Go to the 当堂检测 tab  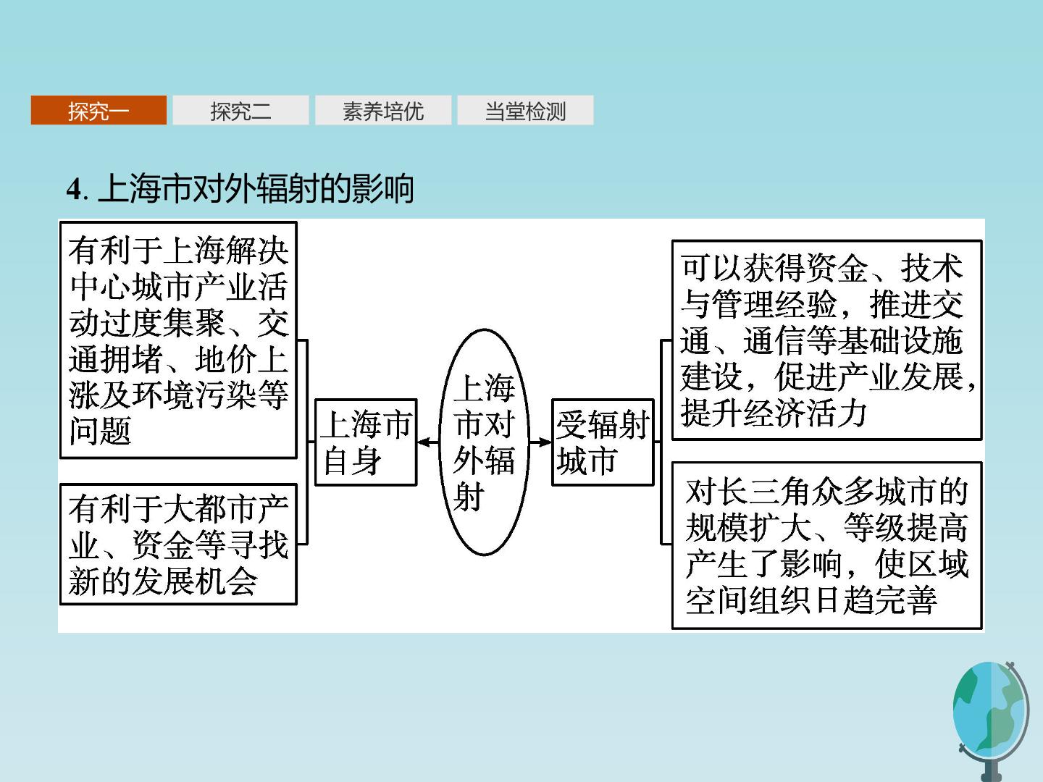tap(525, 110)
